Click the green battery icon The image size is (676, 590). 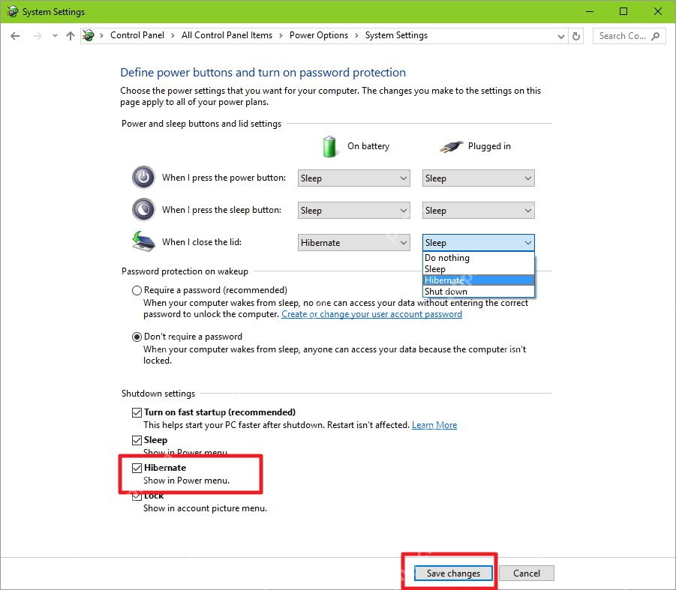click(x=329, y=146)
